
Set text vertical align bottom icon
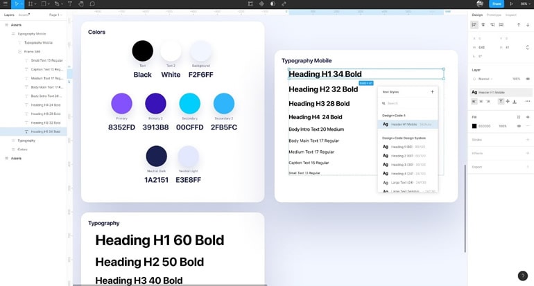coord(515,101)
